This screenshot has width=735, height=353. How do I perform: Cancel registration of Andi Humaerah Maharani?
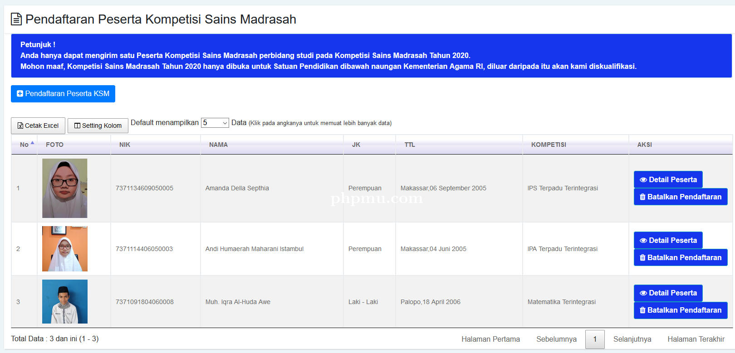coord(680,257)
